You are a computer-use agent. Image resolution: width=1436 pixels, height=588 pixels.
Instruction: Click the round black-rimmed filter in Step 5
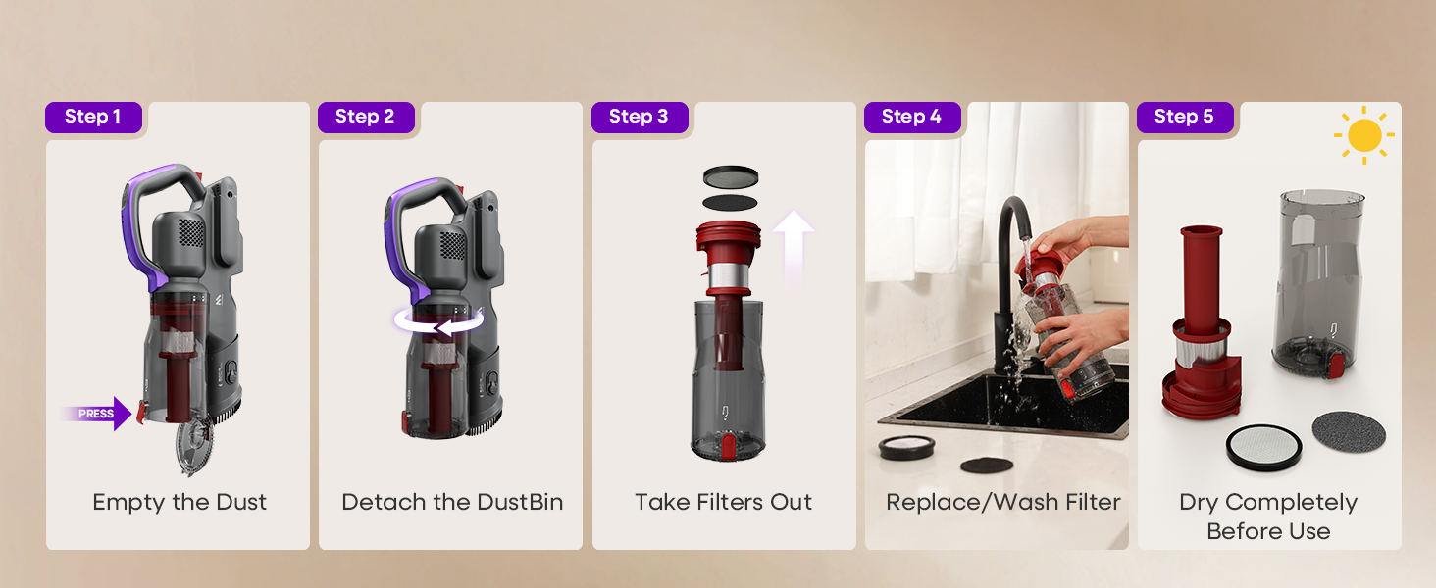[1263, 447]
